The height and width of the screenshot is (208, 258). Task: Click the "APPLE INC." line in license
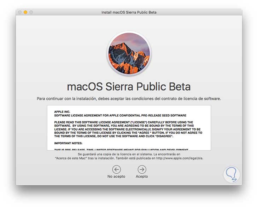coord(62,112)
